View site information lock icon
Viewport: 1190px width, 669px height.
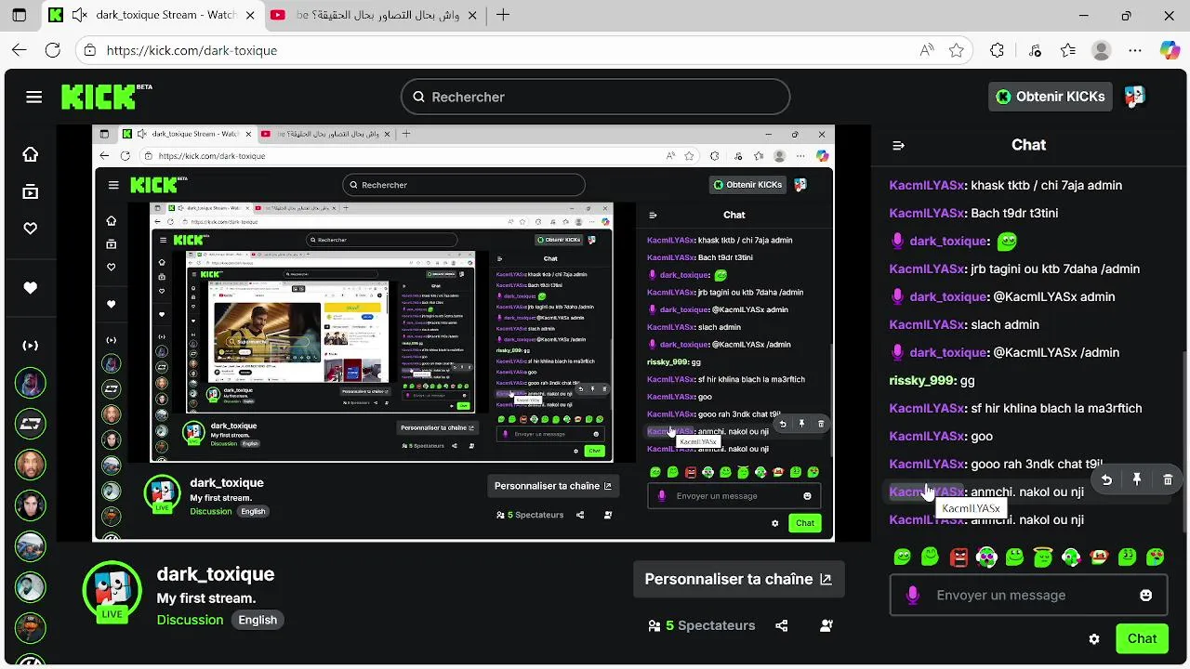tap(88, 50)
